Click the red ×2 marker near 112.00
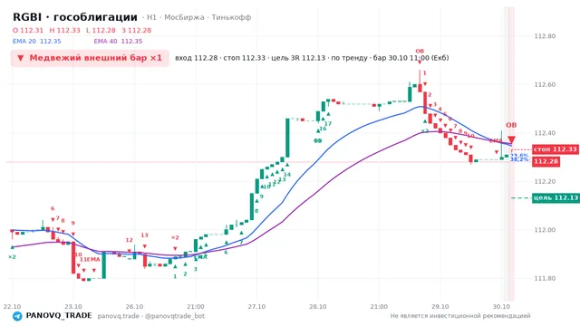The width and height of the screenshot is (580, 326). pos(175,237)
